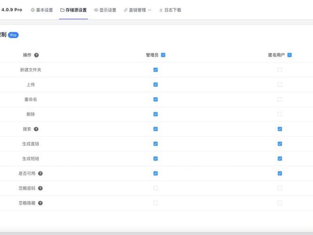Click the eye icon beside 显示设置

click(96, 10)
